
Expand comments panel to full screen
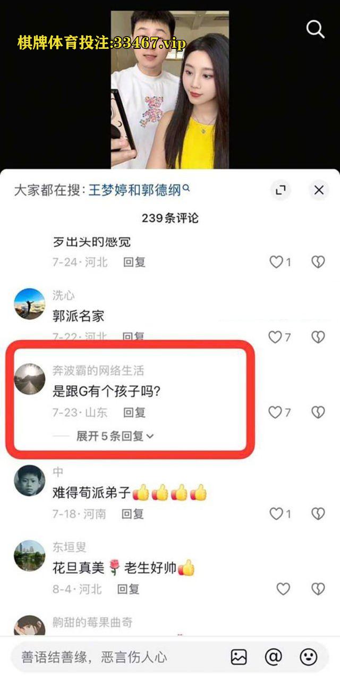coord(280,190)
